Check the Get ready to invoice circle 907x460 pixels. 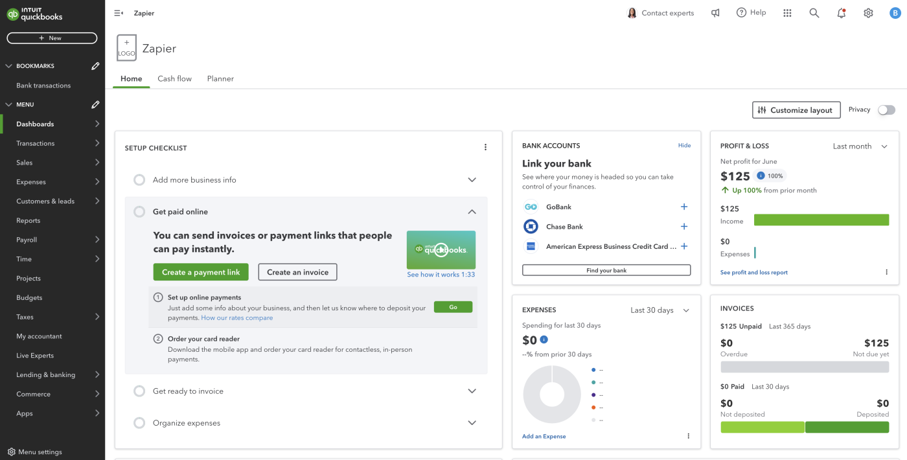click(x=139, y=391)
